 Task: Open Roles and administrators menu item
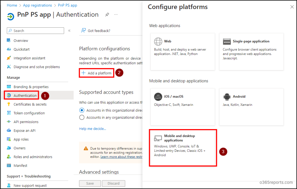[x=33, y=157]
